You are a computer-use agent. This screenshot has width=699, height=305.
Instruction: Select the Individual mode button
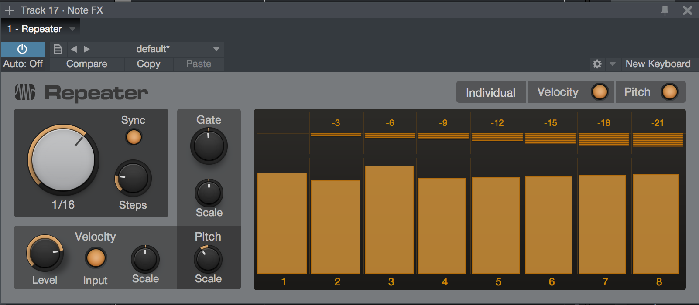pyautogui.click(x=491, y=92)
